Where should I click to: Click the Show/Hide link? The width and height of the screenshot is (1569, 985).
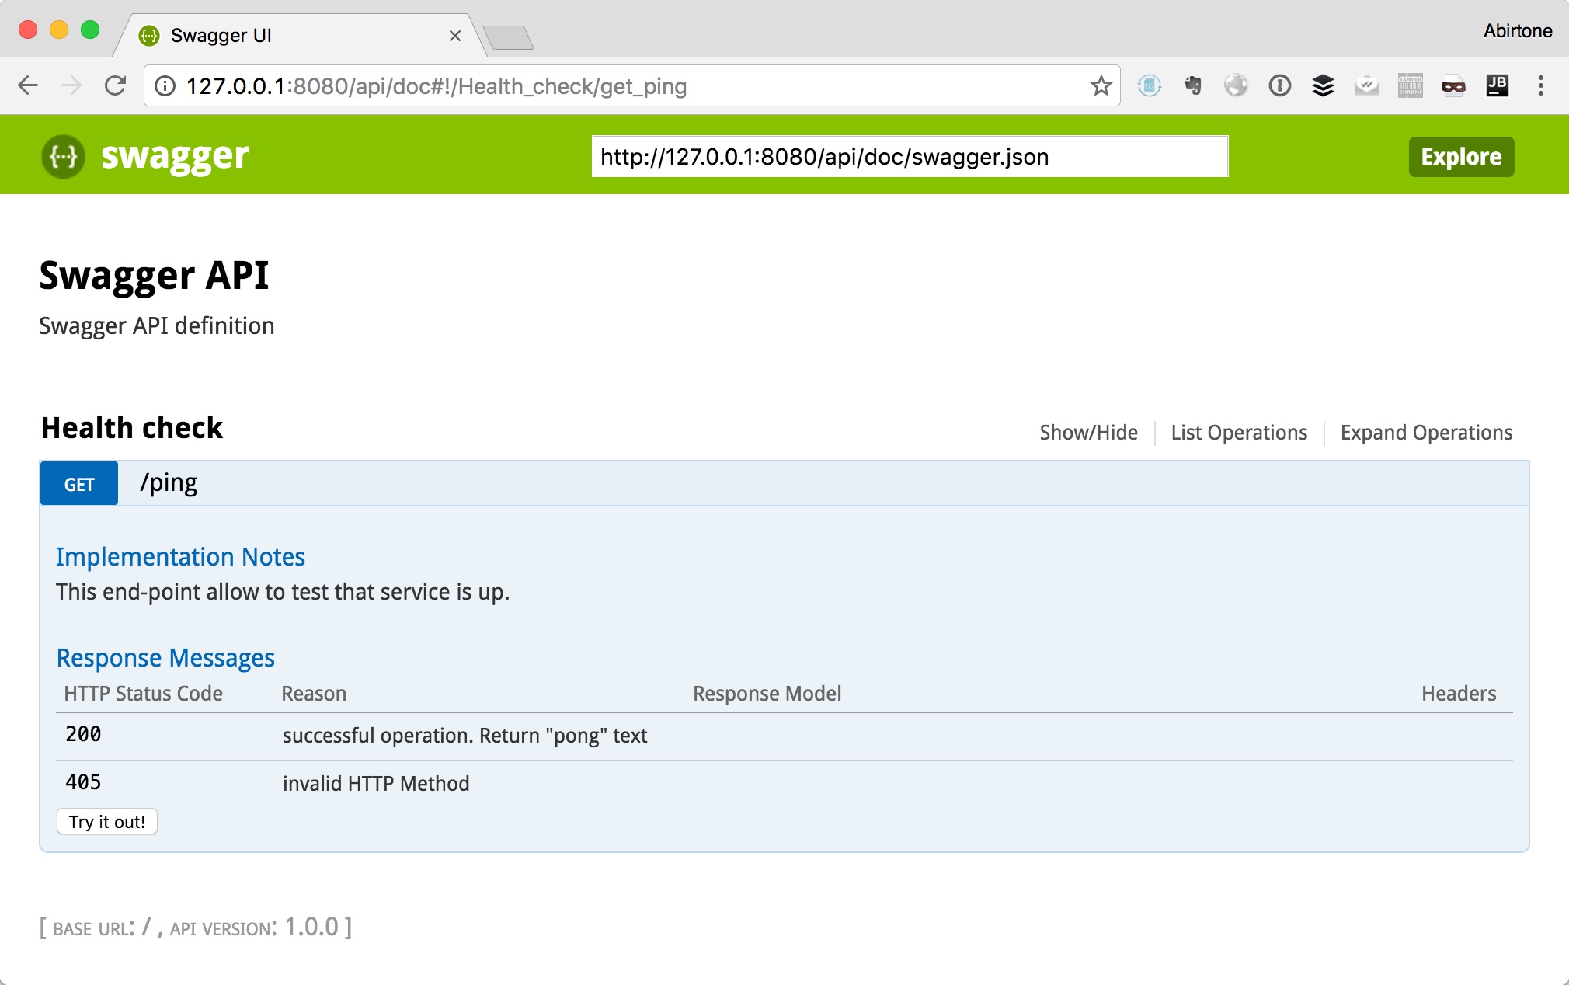coord(1088,433)
